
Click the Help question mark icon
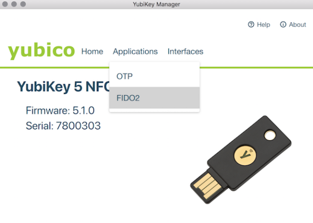[x=251, y=25]
